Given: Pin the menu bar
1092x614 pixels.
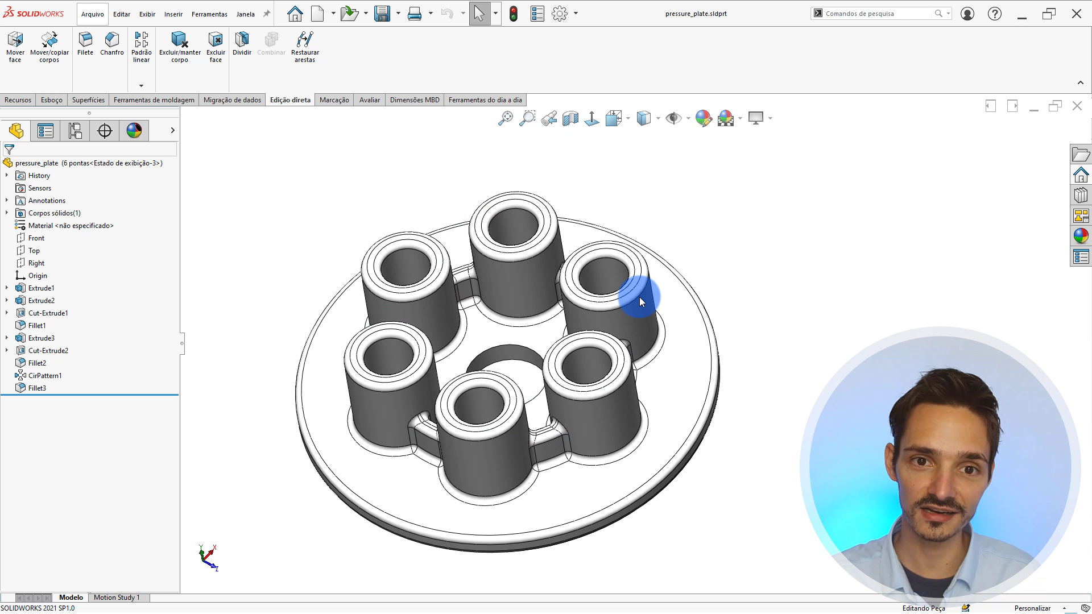Looking at the screenshot, I should tap(266, 14).
